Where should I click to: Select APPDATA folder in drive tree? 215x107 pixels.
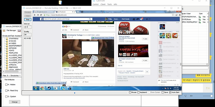coord(13,65)
